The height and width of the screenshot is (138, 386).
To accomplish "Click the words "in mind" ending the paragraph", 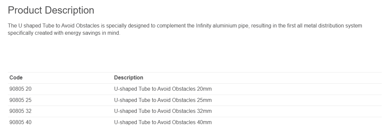I will [x=112, y=33].
